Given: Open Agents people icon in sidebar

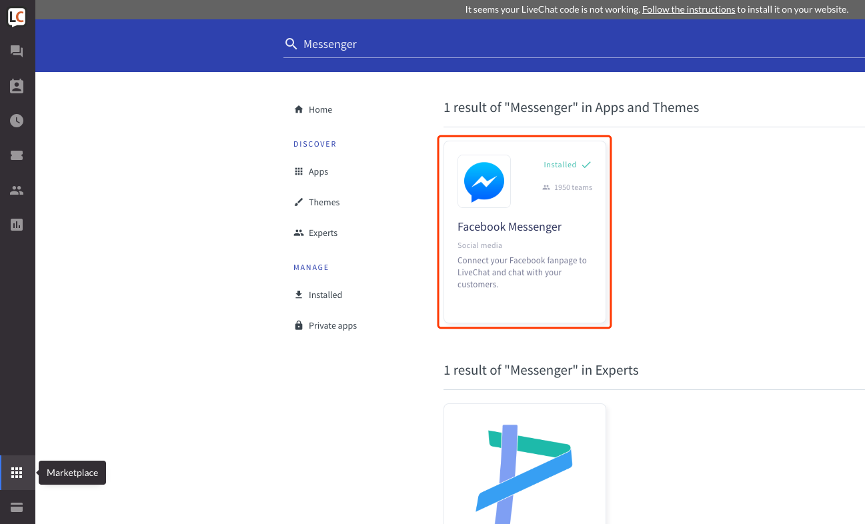Looking at the screenshot, I should point(17,190).
